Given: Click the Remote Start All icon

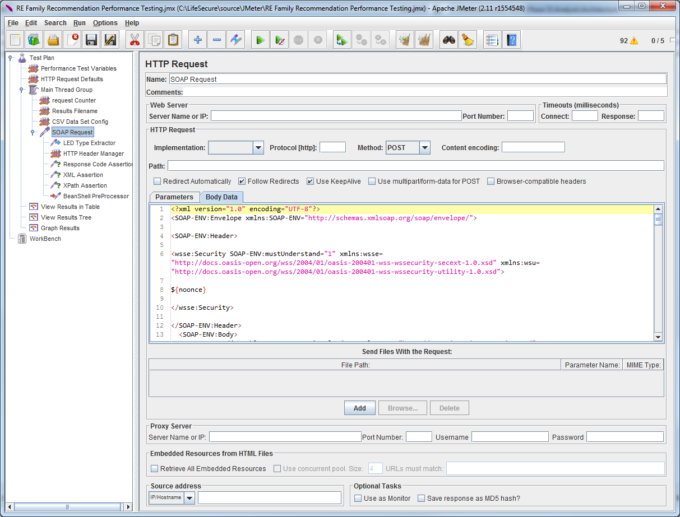Looking at the screenshot, I should [342, 39].
